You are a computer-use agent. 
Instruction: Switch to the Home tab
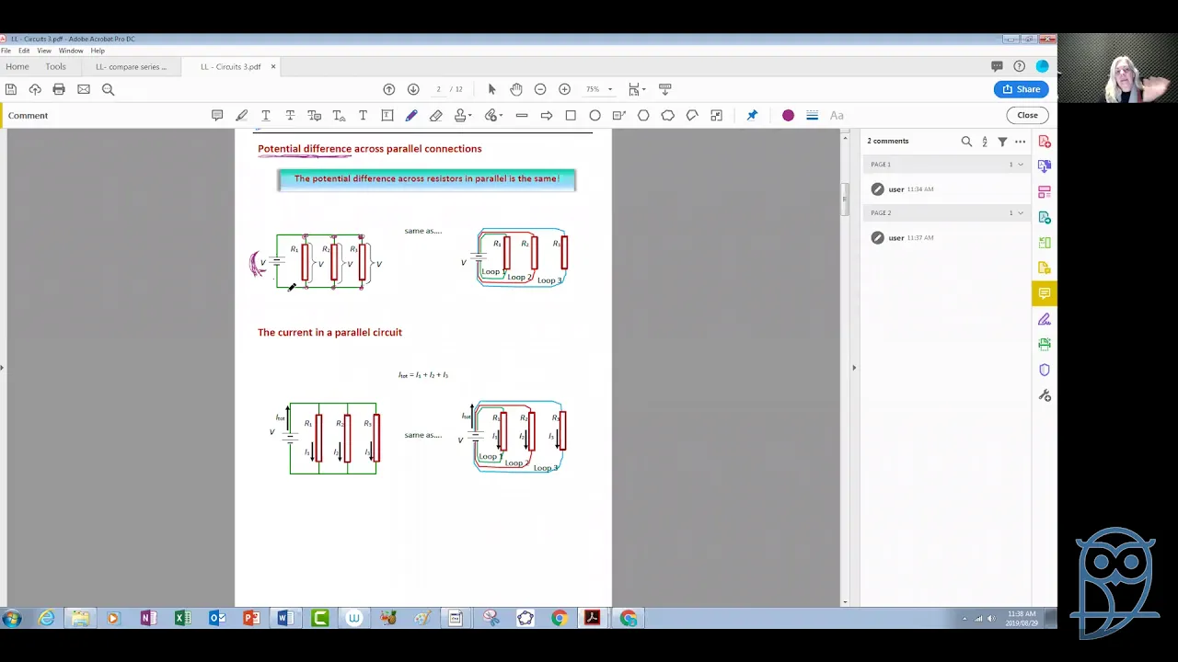pos(17,66)
